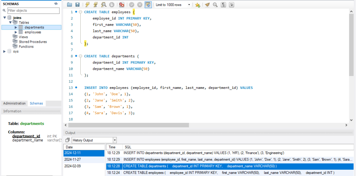Select the CREATE TABLE employees history row
This screenshot has width=356, height=176.
coord(230,173)
